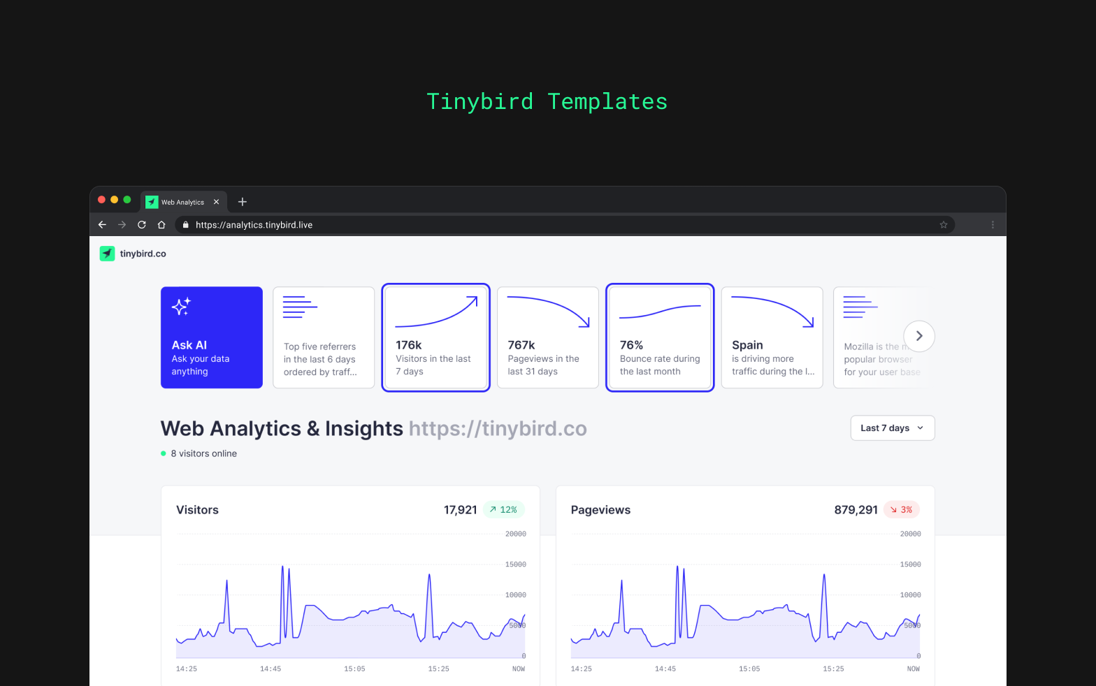
Task: Expand the Last 7 days dropdown
Action: (x=893, y=428)
